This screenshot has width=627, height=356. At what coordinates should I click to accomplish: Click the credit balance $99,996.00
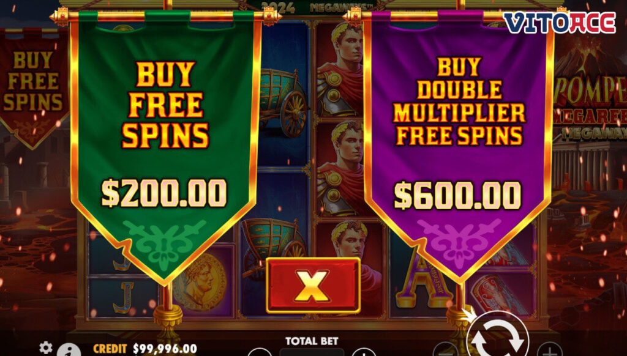click(165, 349)
